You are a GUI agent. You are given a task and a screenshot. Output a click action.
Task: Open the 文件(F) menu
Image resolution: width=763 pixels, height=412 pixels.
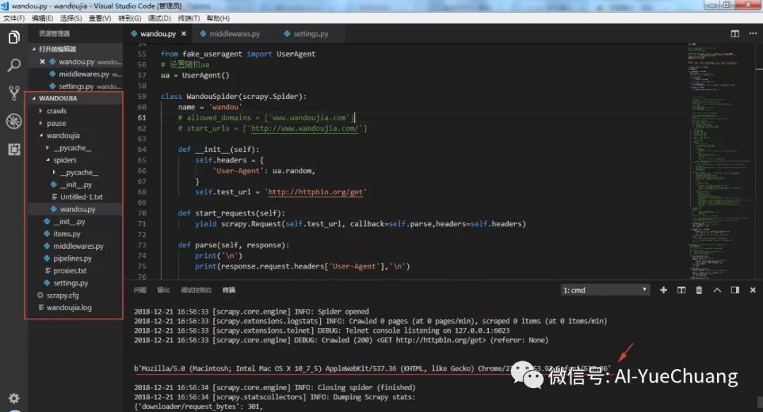click(13, 18)
